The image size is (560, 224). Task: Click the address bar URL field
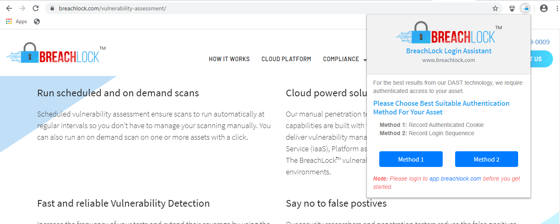point(274,8)
